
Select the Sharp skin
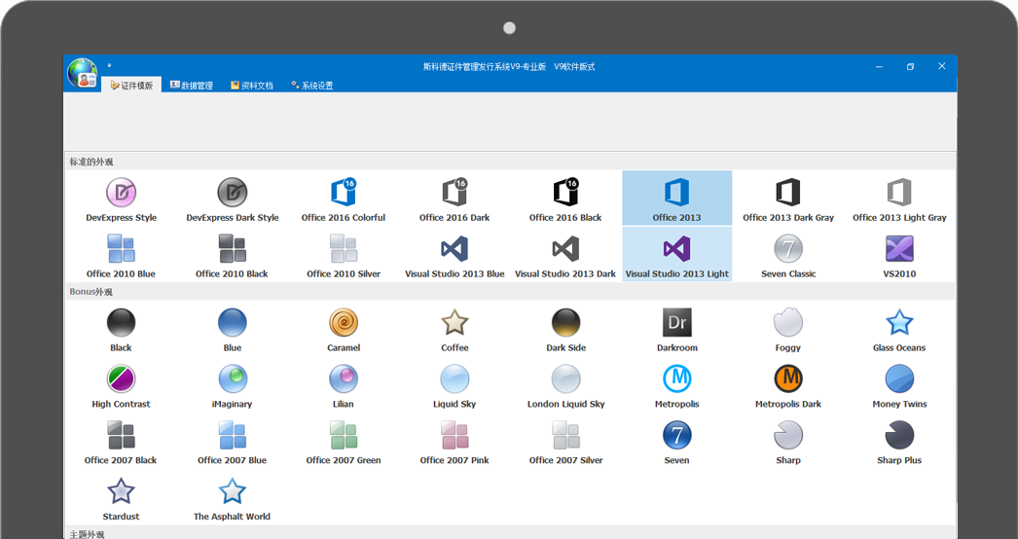(788, 442)
